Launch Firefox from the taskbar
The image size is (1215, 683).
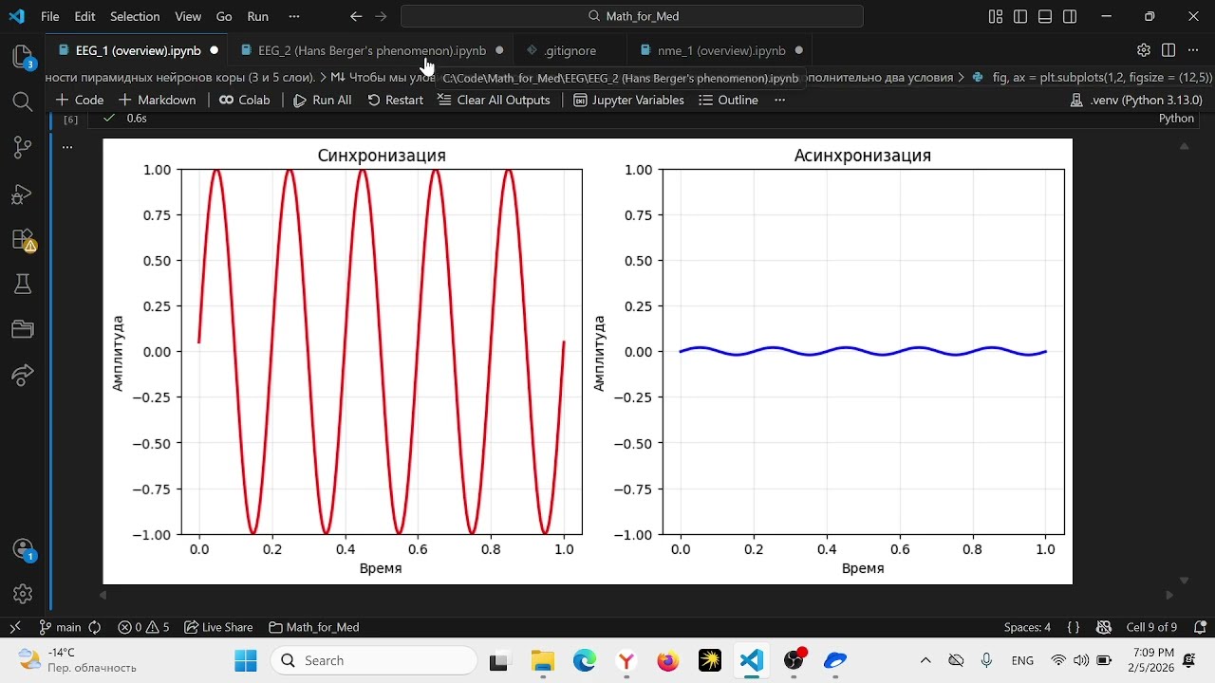[x=668, y=660]
